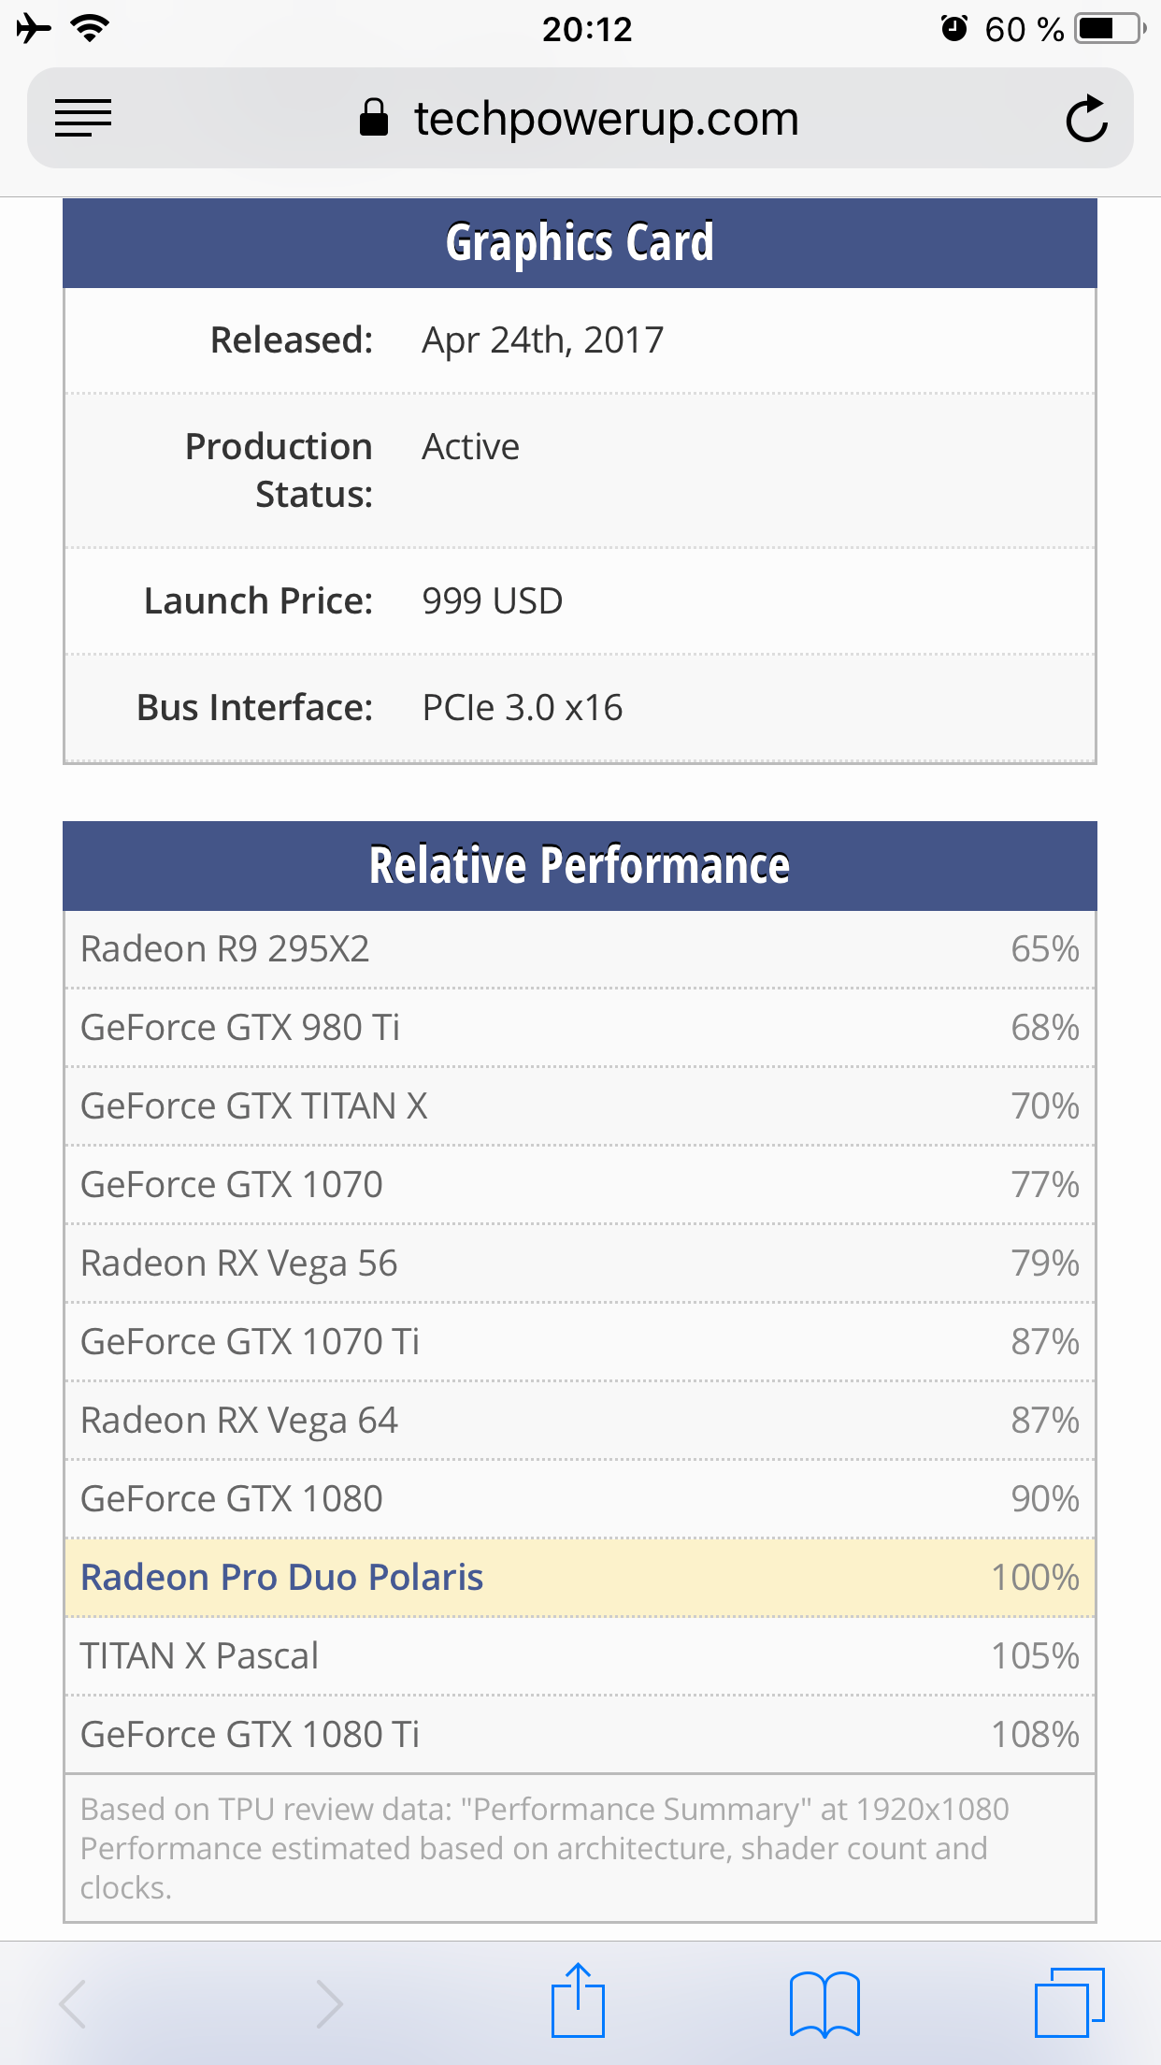Open the Bookmarks book icon
The width and height of the screenshot is (1161, 2065).
click(824, 2003)
